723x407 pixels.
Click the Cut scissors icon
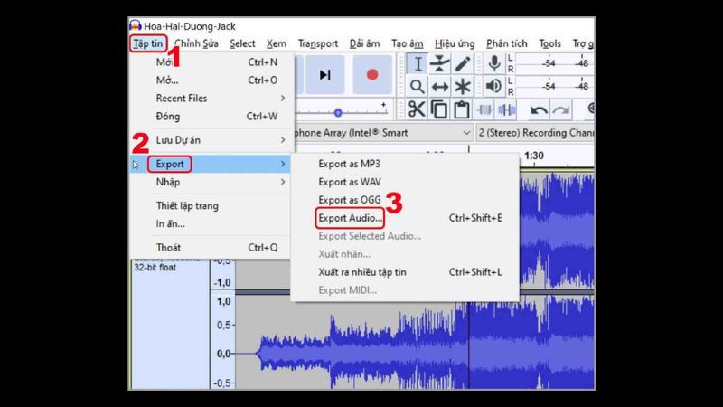pyautogui.click(x=417, y=109)
